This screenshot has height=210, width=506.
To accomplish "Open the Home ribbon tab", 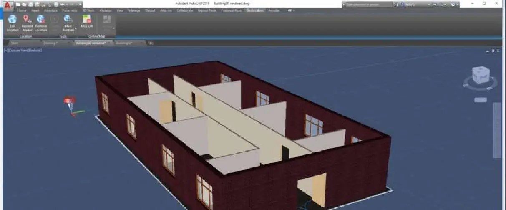I will pyautogui.click(x=21, y=10).
